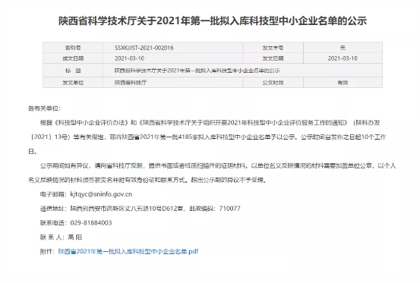Click the 成文日期 value 2021-03-10

click(129, 58)
